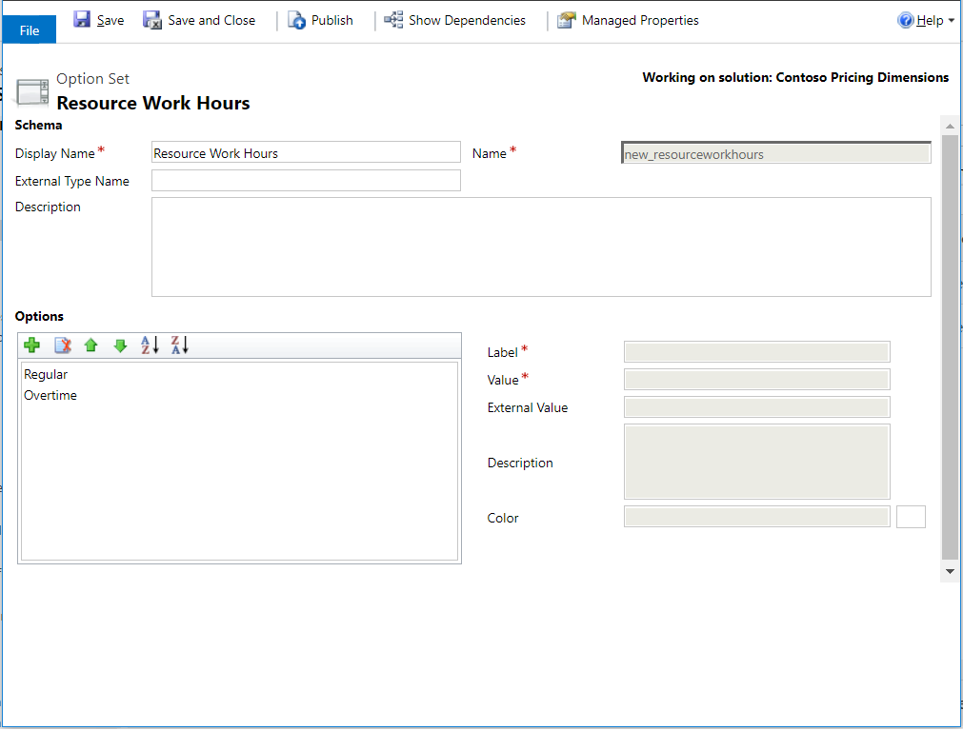Sort options descending Z to A
963x730 pixels.
(179, 345)
